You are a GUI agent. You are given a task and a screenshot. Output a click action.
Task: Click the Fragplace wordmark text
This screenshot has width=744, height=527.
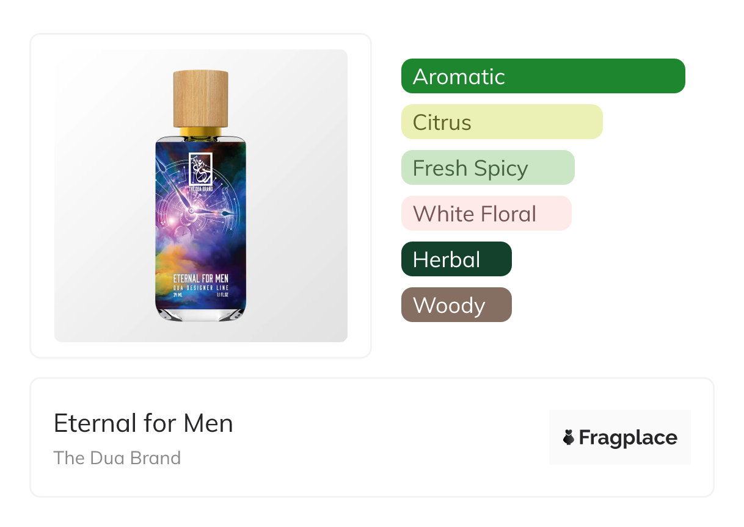(x=627, y=438)
